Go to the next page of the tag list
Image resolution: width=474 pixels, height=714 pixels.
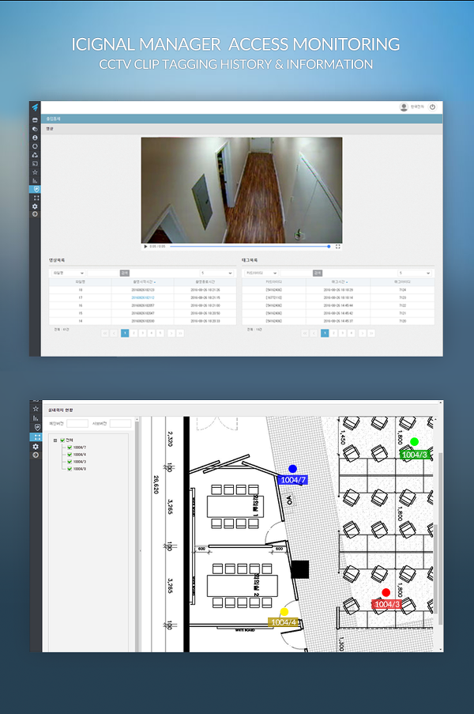coord(362,334)
